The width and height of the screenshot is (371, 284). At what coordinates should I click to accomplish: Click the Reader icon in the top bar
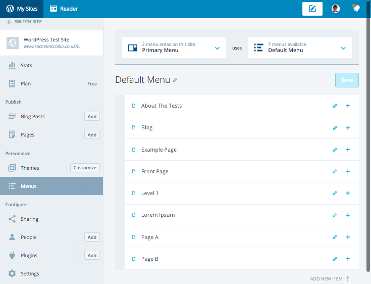[x=54, y=9]
